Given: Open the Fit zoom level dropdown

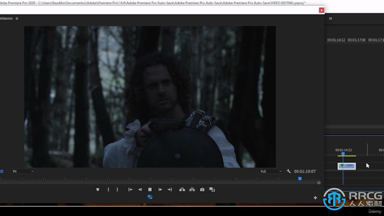Looking at the screenshot, I should [x=23, y=171].
